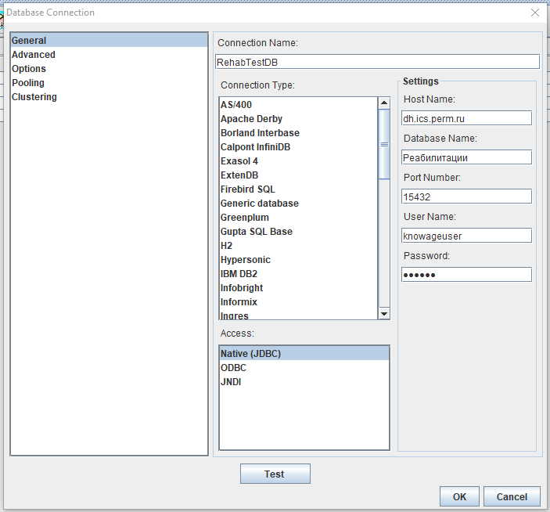Click the connection type scrollbar thumb

click(x=384, y=144)
